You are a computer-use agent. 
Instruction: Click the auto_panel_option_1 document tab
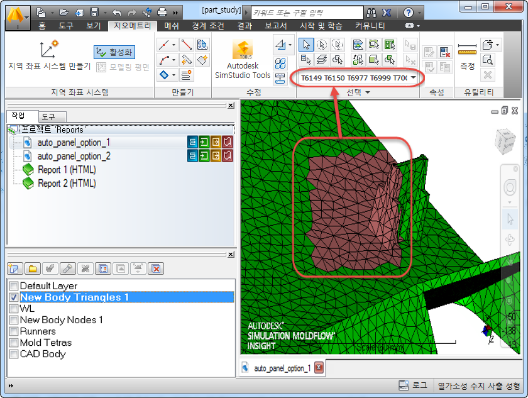[x=282, y=368]
